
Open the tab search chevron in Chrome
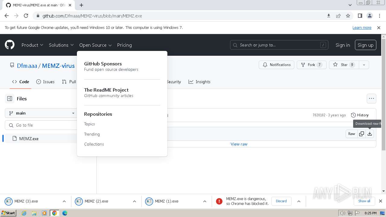point(350,5)
